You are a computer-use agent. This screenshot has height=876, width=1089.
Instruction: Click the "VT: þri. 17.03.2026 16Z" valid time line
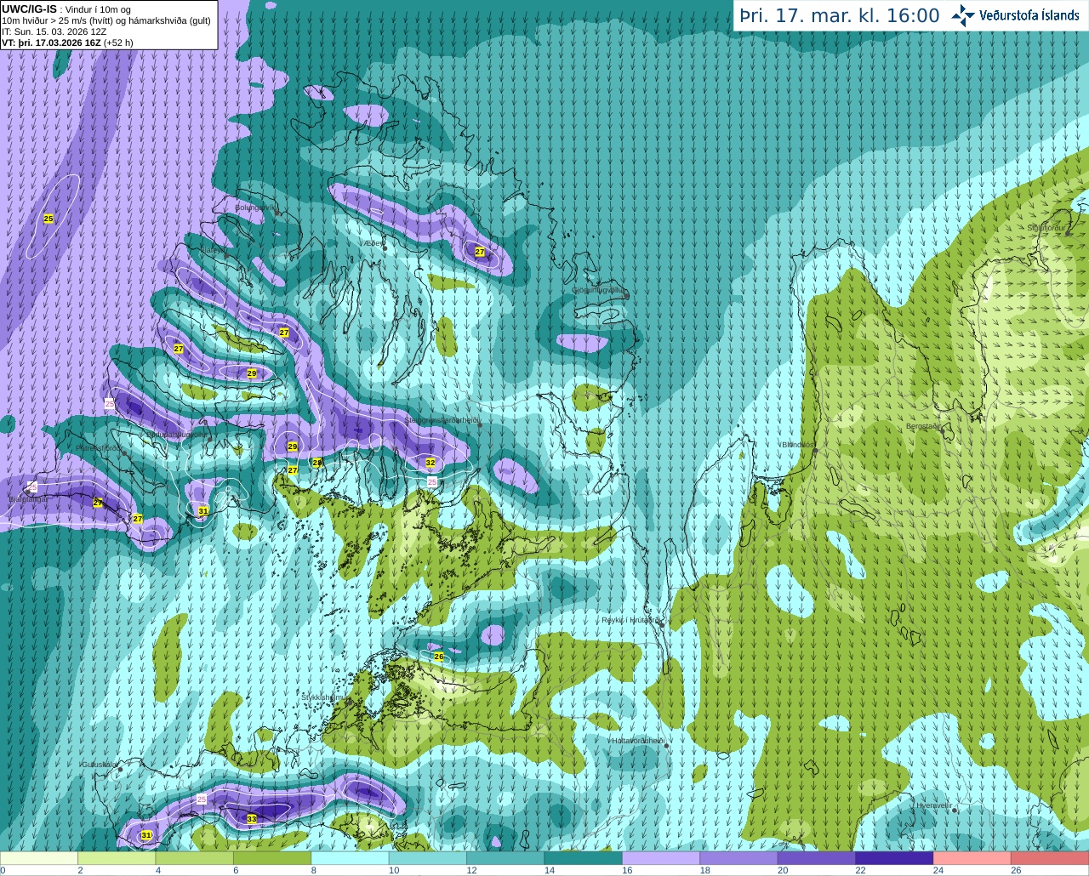point(67,43)
